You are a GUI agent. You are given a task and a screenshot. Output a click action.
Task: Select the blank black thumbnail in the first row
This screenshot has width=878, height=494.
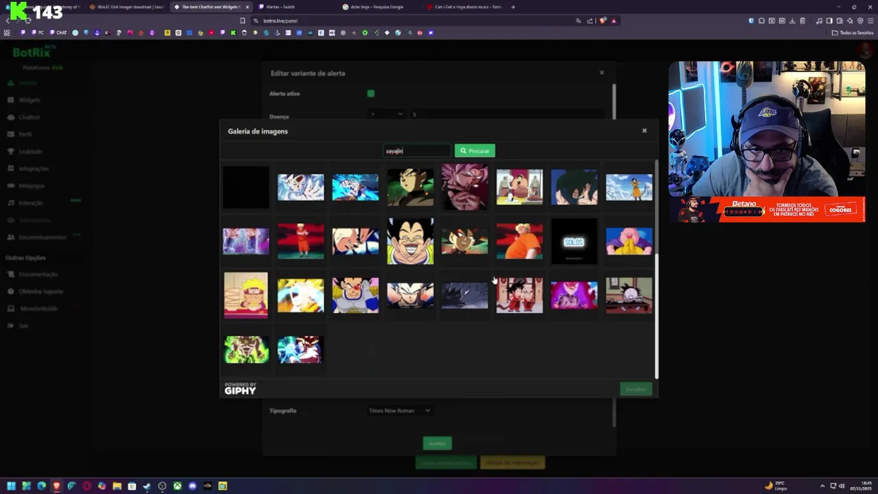click(246, 187)
